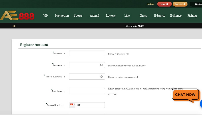Click into the Player ID input field
Viewport: 202px width, 115px height.
point(87,54)
